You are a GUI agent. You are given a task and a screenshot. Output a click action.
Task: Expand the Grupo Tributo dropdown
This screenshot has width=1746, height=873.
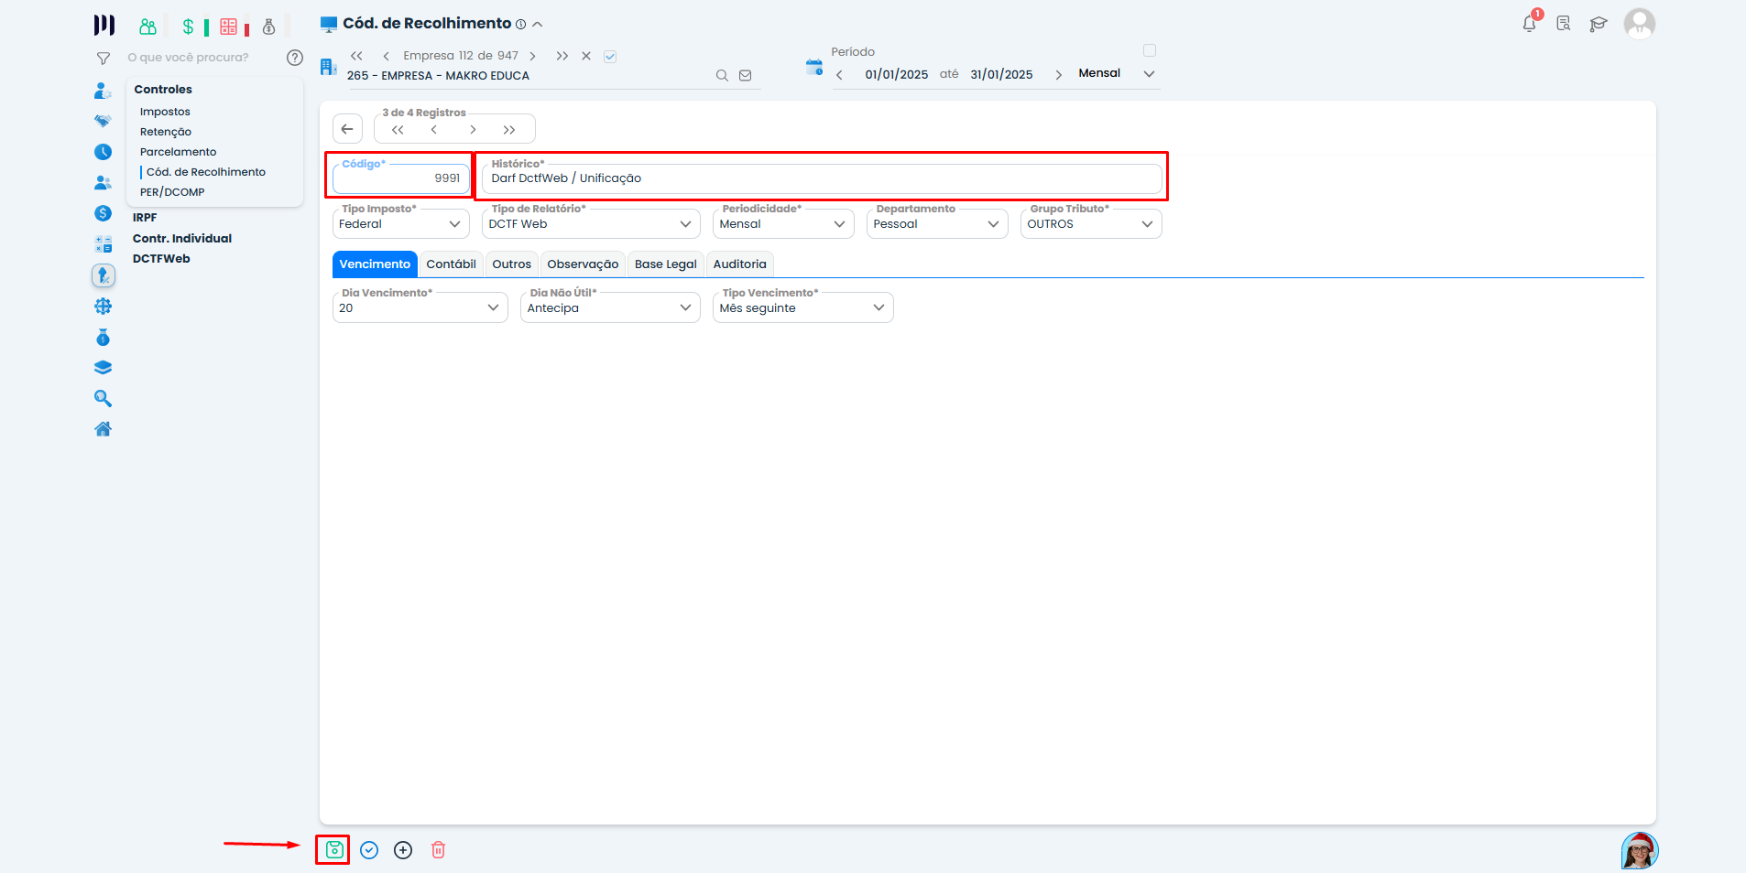coord(1147,224)
